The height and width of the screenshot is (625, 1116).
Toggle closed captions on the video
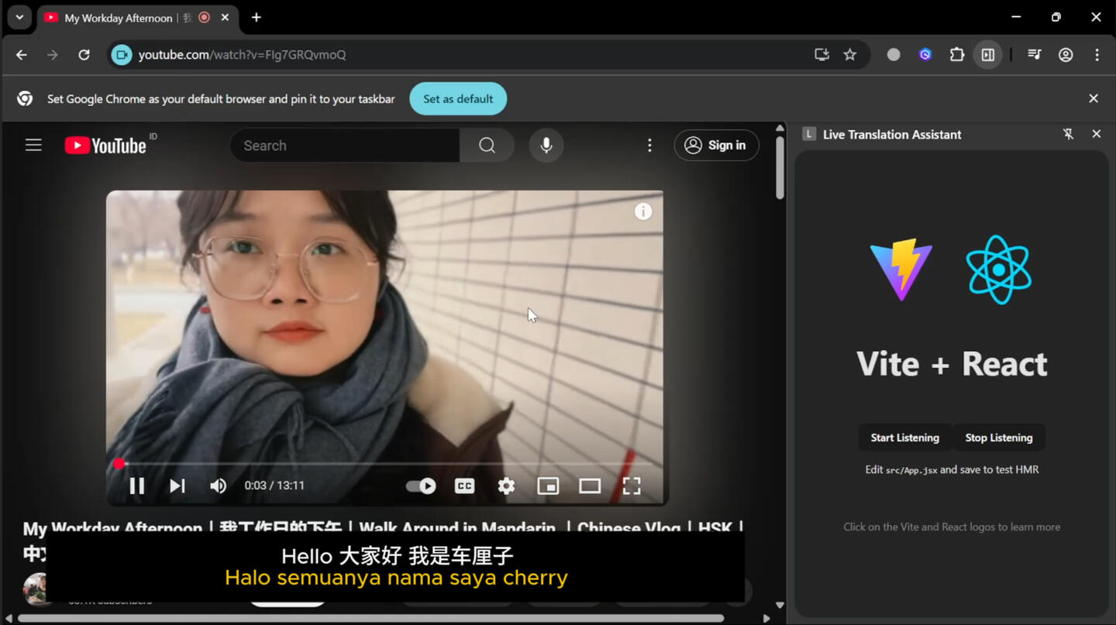[464, 486]
